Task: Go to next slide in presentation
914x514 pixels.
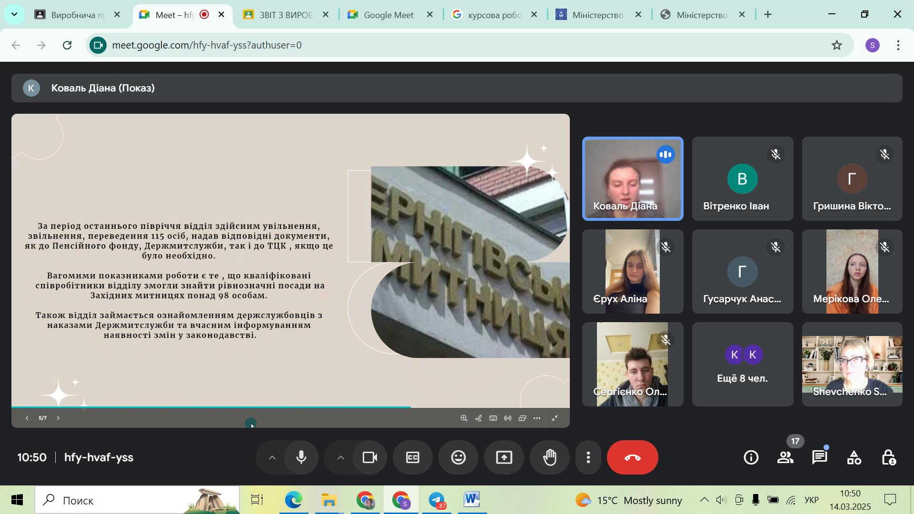Action: (58, 418)
